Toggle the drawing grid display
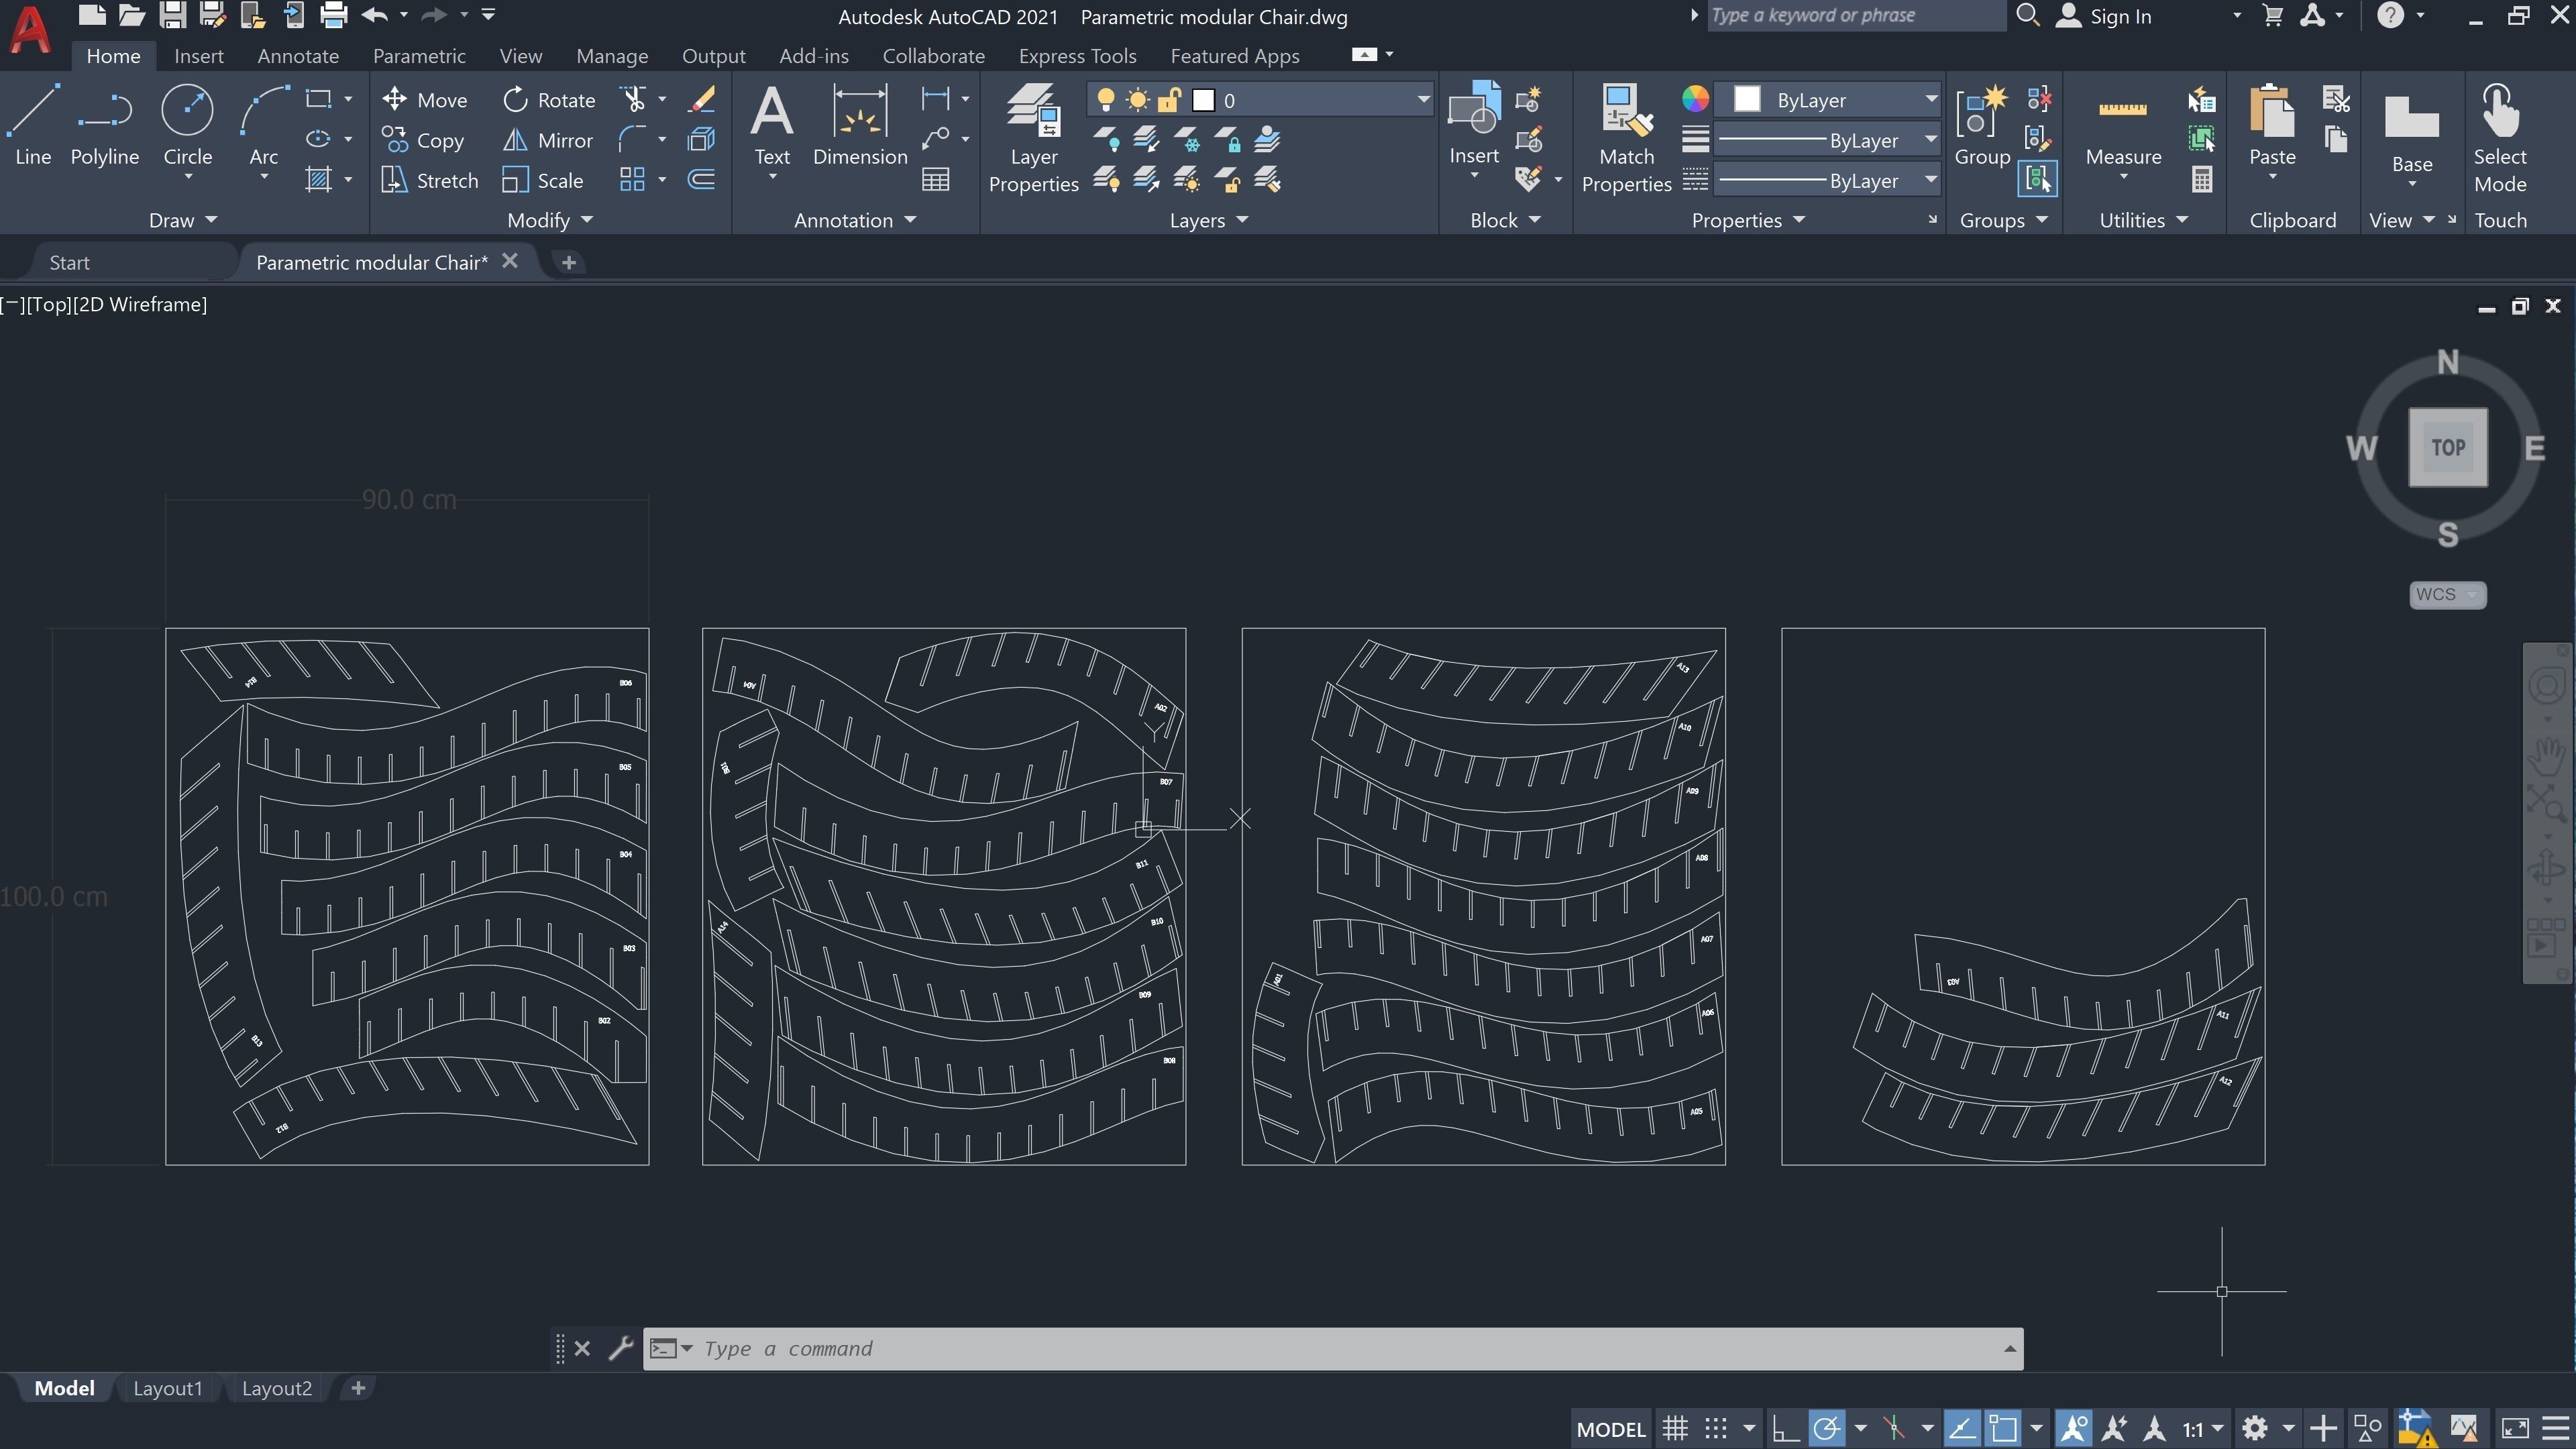Viewport: 2576px width, 1449px height. 1675,1428
